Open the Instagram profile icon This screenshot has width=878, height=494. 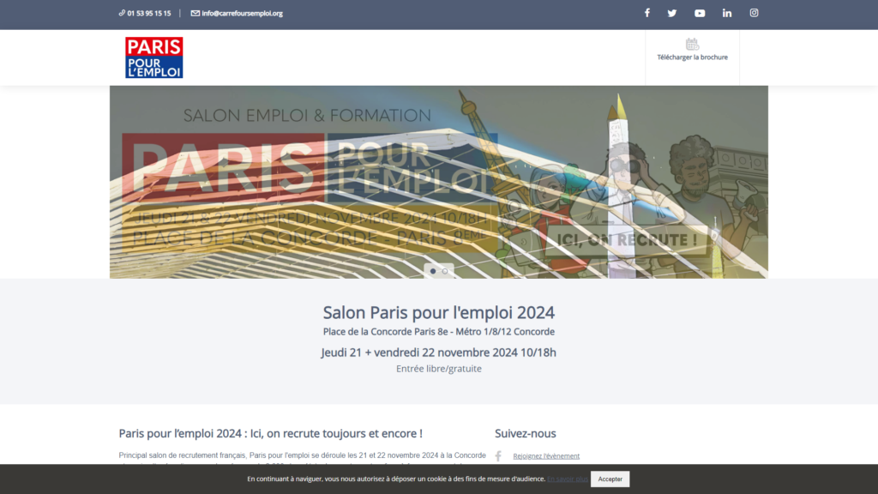tap(754, 13)
